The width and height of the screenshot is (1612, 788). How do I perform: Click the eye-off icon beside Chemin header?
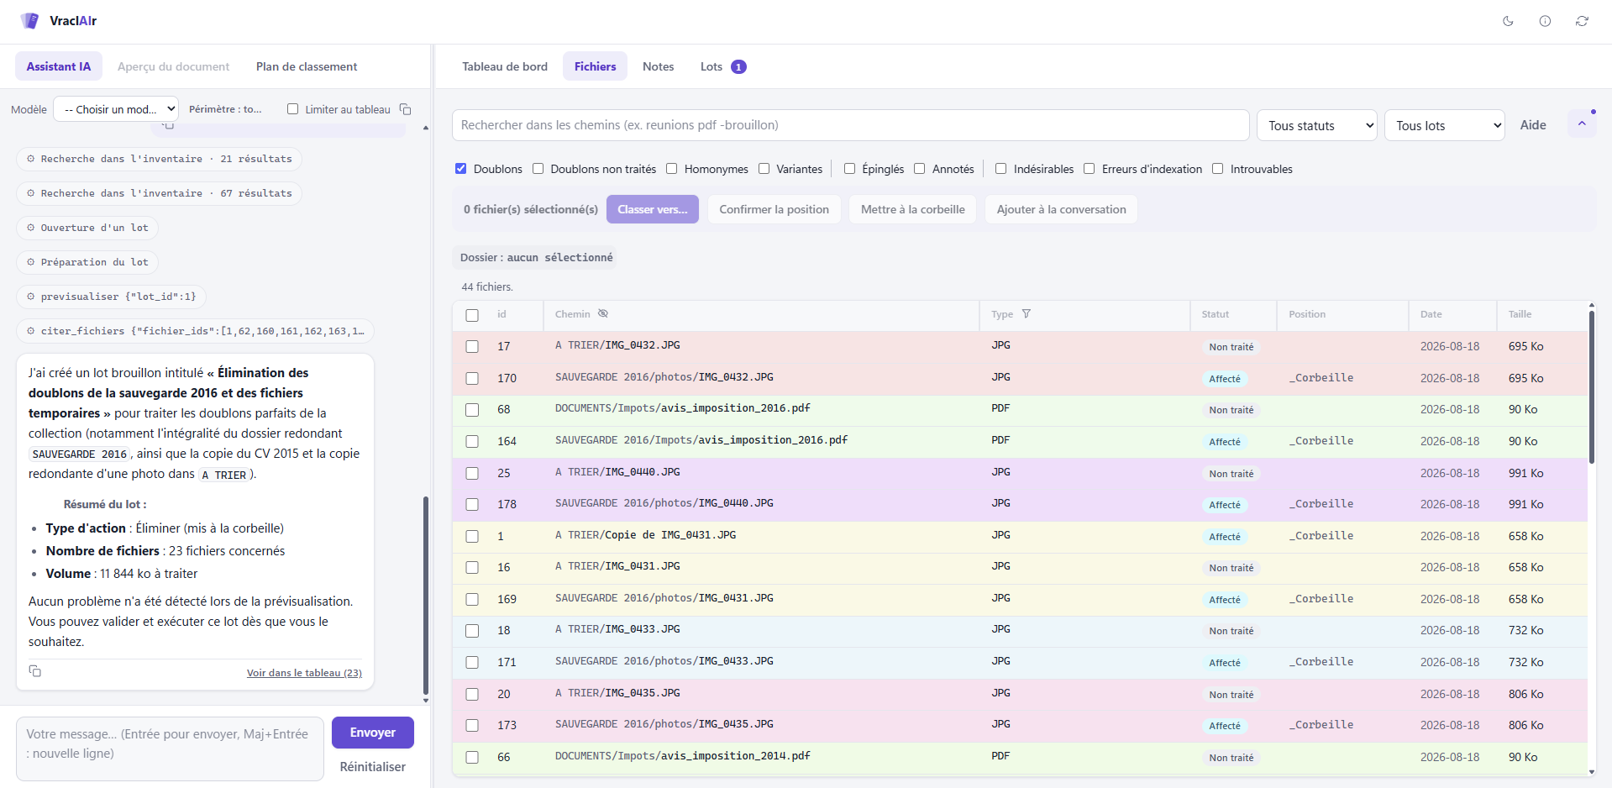pos(603,313)
